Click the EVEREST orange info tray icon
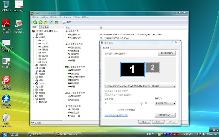 coord(181,134)
